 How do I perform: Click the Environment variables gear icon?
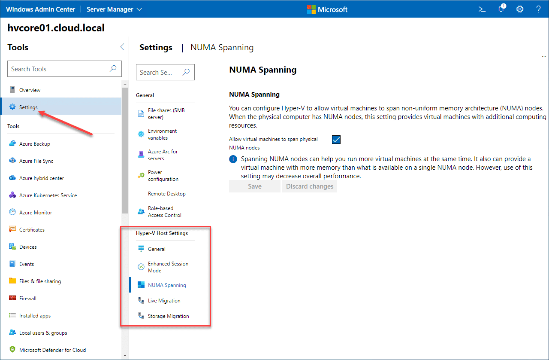tap(141, 134)
